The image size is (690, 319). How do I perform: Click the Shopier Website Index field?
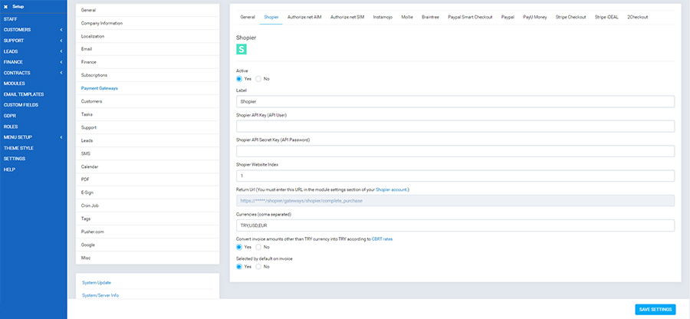coord(455,176)
